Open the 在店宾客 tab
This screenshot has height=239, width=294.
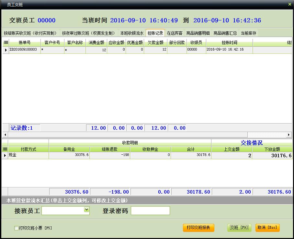[175, 33]
